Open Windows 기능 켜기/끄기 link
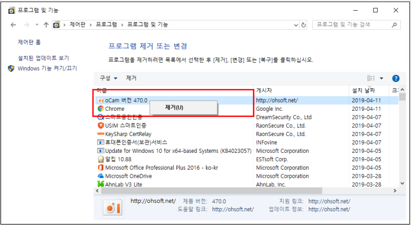The image size is (411, 225). click(x=47, y=69)
